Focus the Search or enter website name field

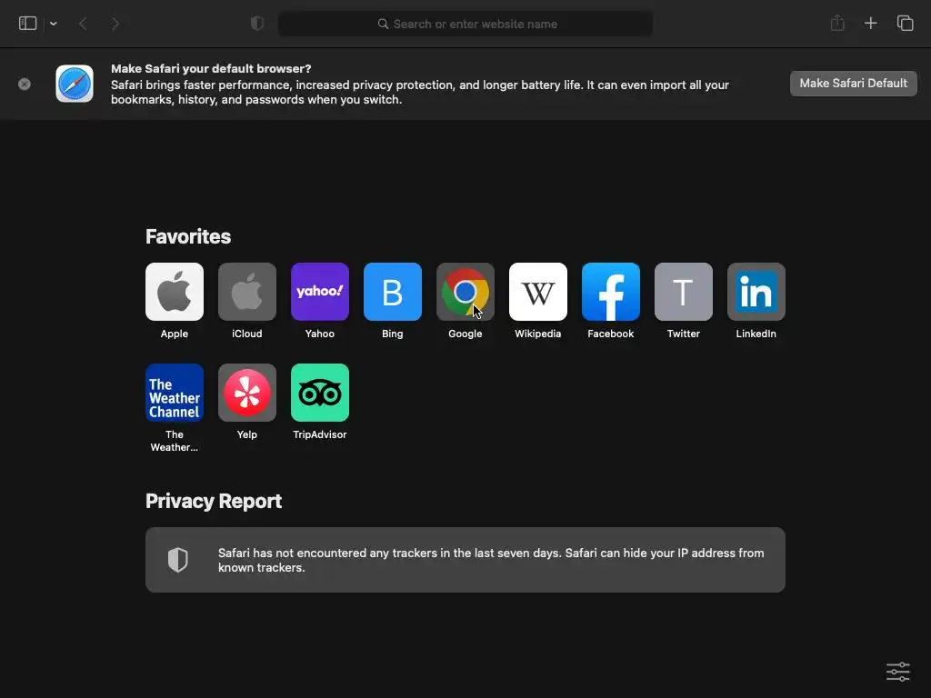465,24
